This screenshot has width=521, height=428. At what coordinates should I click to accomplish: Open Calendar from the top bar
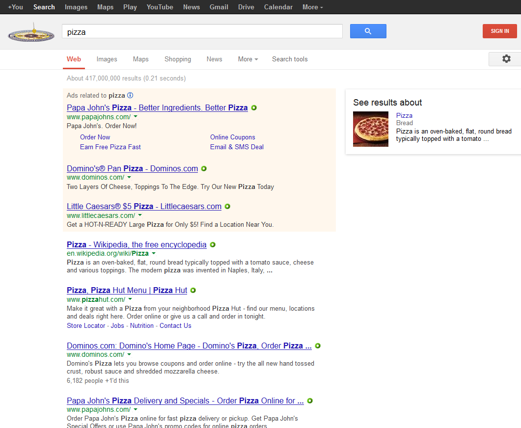point(278,7)
